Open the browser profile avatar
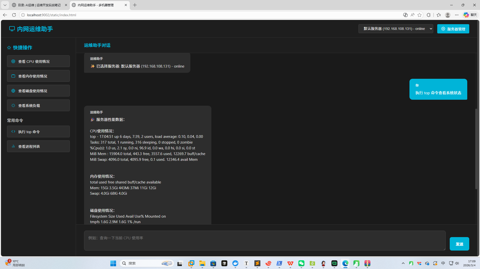480x269 pixels. 448,15
